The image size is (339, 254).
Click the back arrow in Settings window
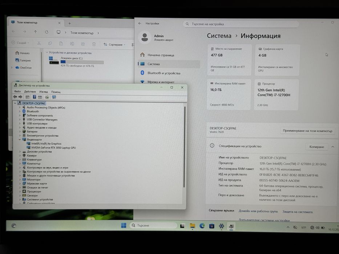point(140,23)
